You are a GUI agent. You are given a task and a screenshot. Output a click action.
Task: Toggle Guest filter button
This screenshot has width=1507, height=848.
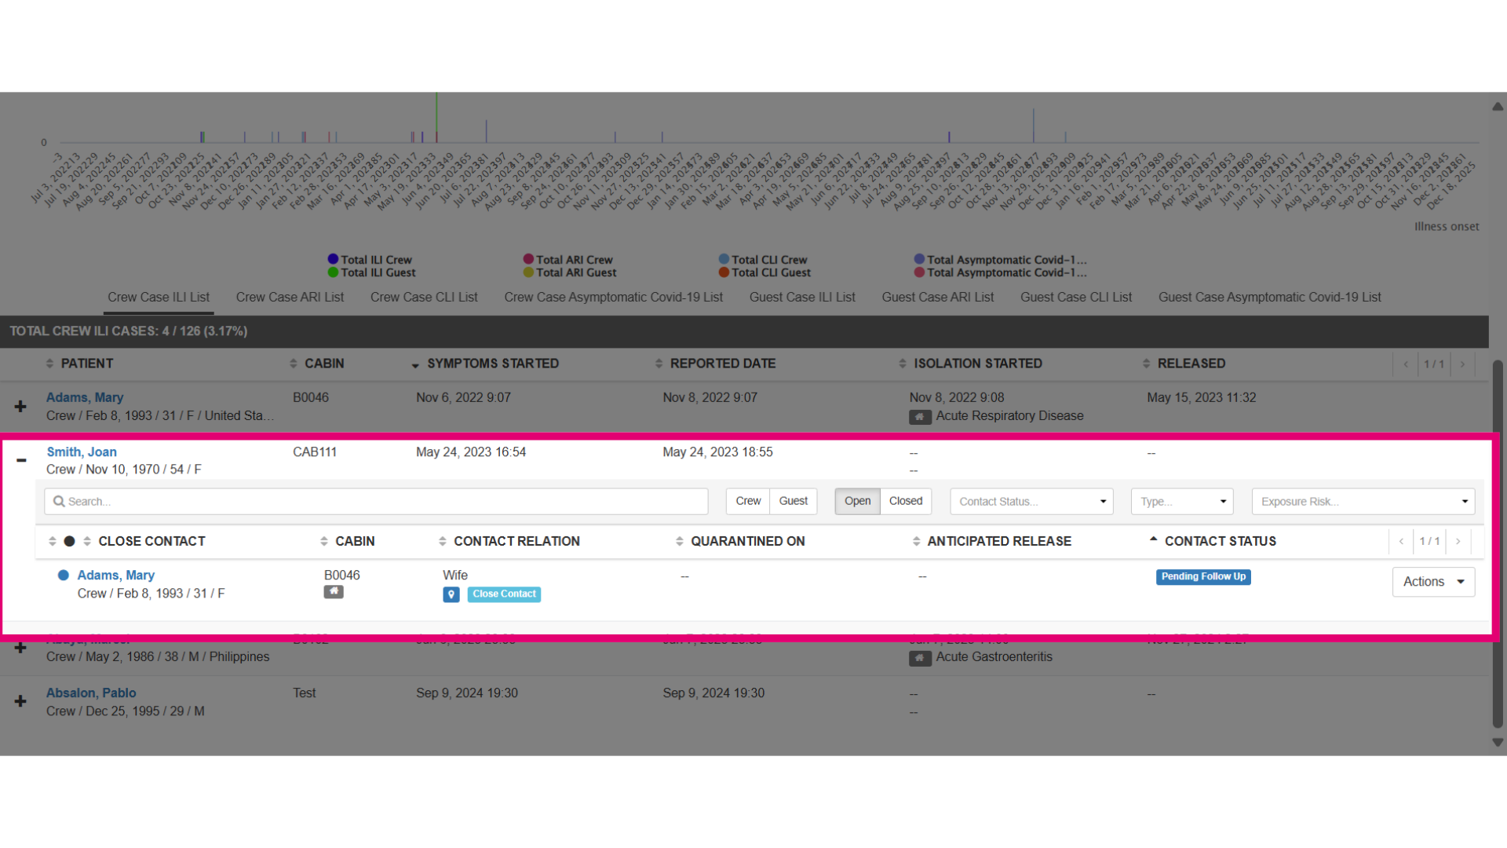pyautogui.click(x=794, y=501)
